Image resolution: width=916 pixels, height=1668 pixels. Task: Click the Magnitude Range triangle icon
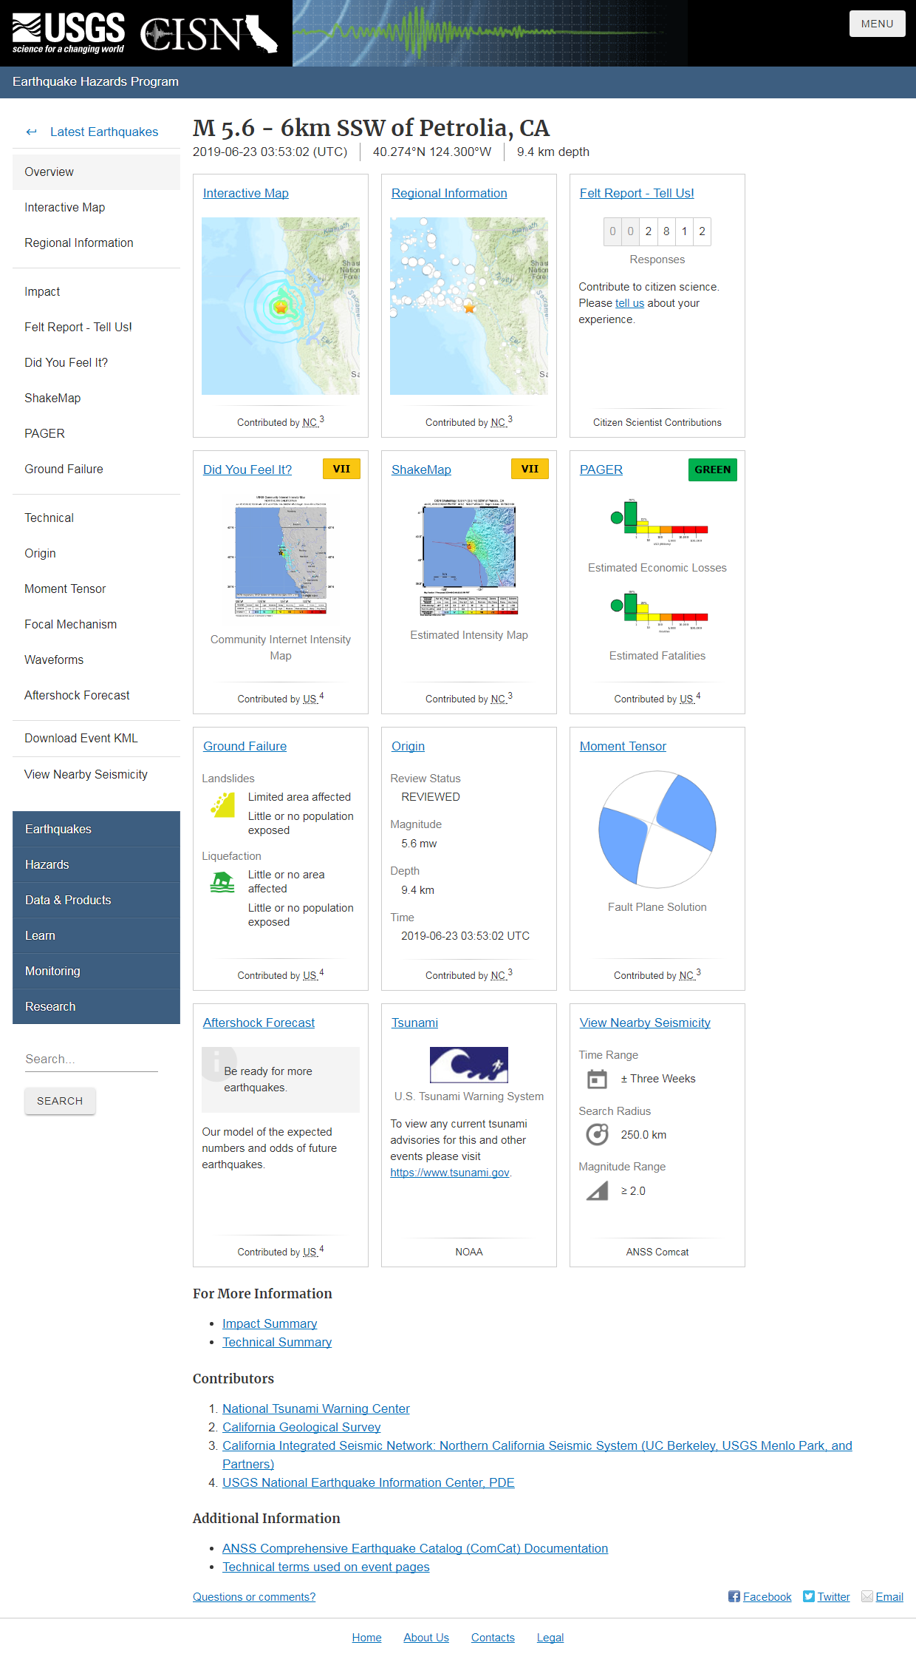597,1191
